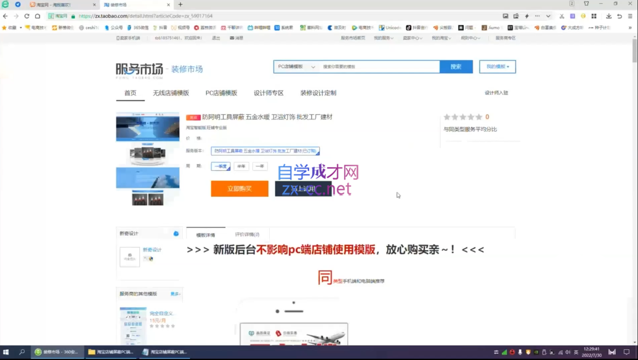Screen dimensions: 638x360
Task: Go back with the browser back arrow
Action: pos(5,16)
